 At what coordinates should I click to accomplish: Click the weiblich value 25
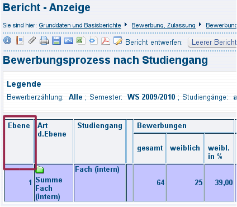click(x=198, y=182)
